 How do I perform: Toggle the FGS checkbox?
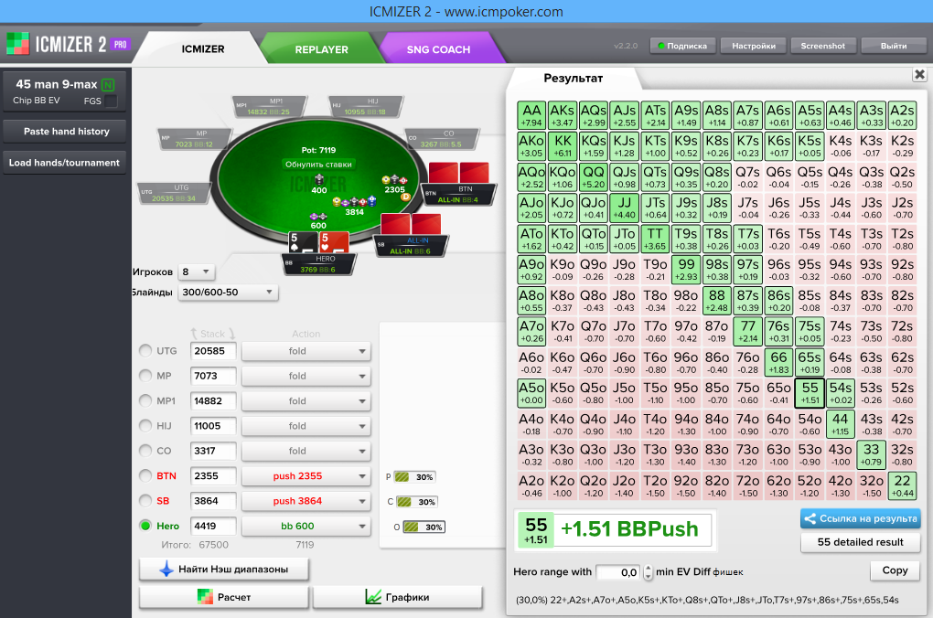click(111, 101)
